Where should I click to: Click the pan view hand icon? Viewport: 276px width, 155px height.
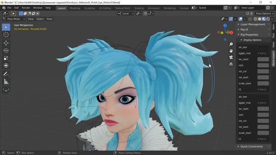pos(231,51)
